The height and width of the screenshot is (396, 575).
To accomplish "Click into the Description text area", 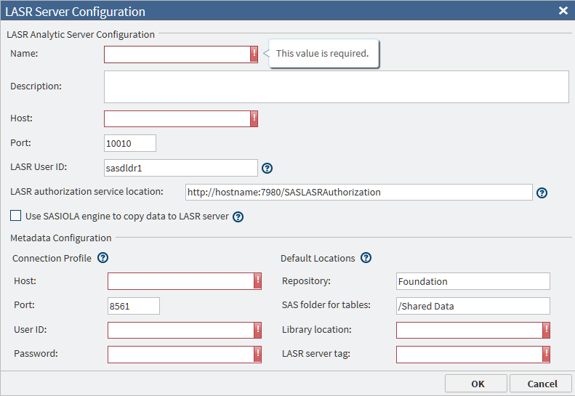I will click(x=336, y=86).
